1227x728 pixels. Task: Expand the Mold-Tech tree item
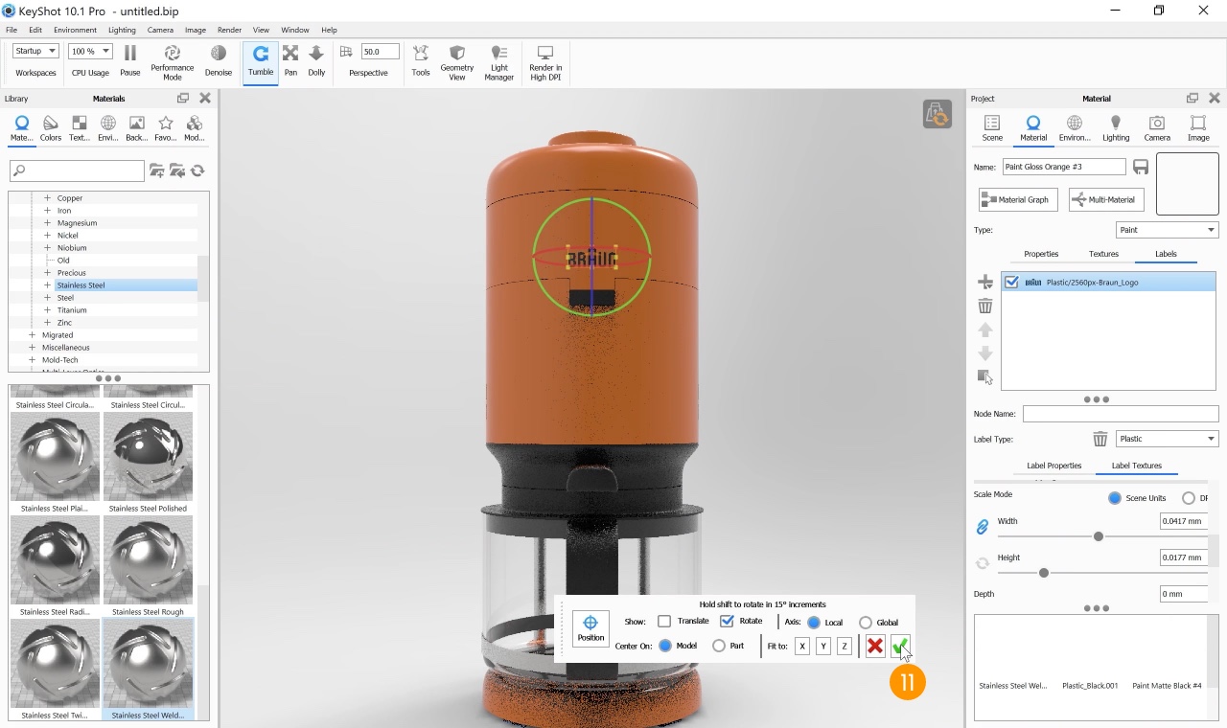(x=32, y=360)
